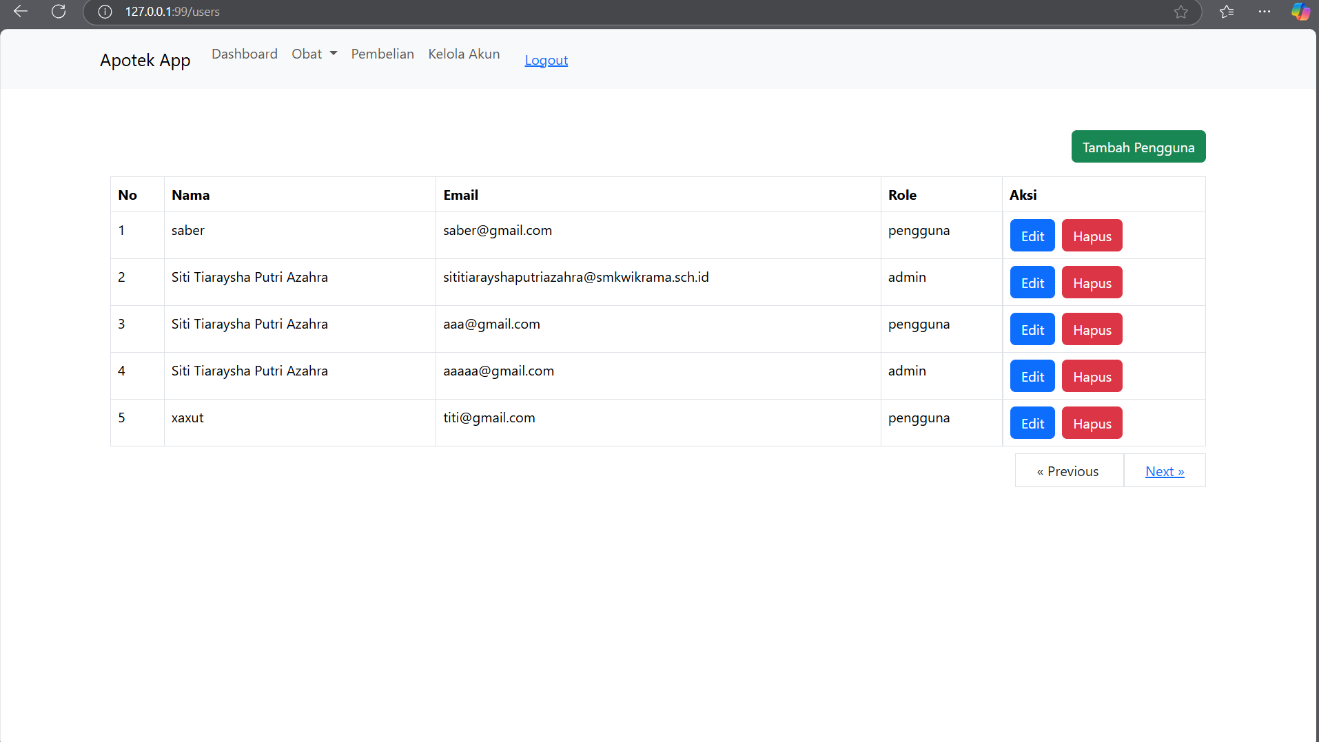Click the Logout link
1319x742 pixels.
coord(546,60)
